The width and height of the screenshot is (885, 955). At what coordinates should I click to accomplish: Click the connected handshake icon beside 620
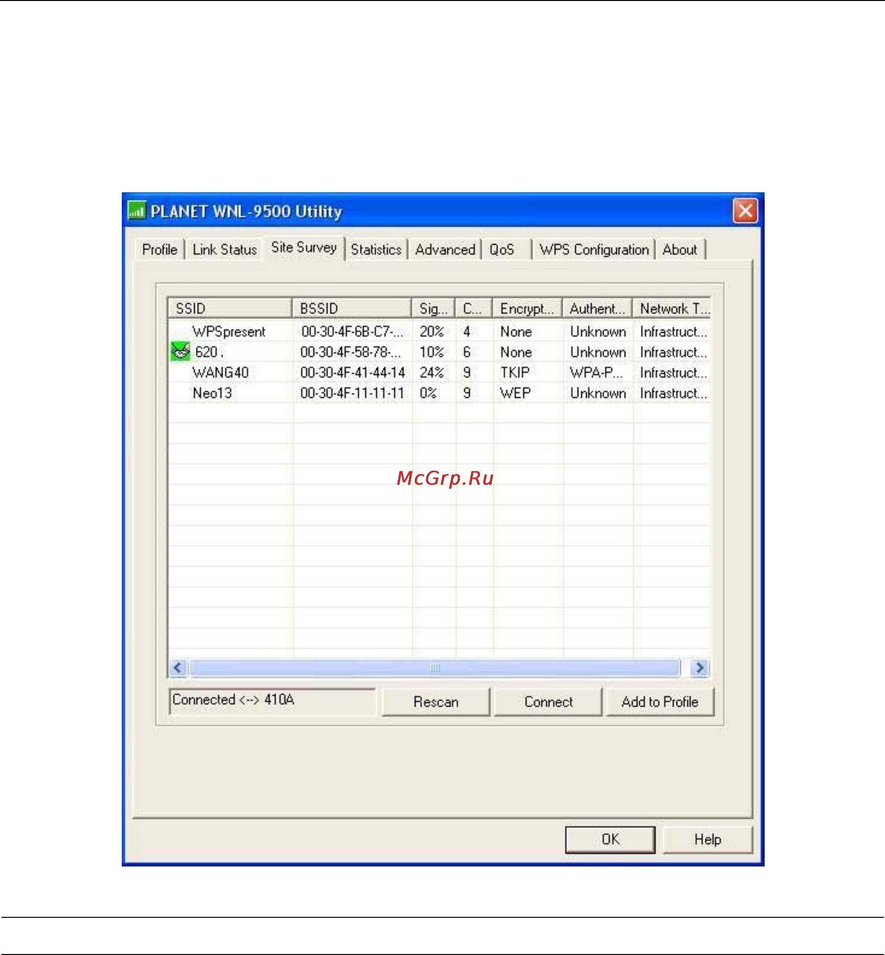pyautogui.click(x=180, y=351)
